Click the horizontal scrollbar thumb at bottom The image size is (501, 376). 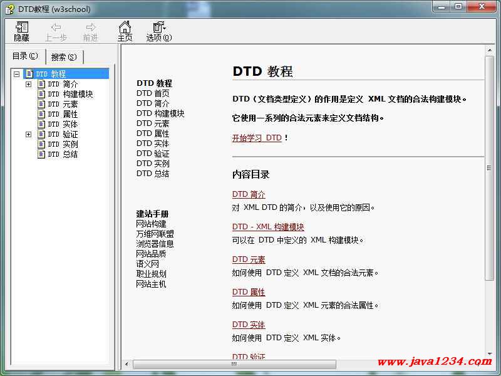(234, 364)
